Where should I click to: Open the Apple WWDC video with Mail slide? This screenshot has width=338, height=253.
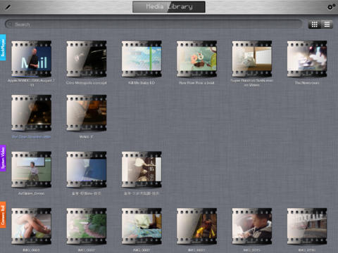pos(31,59)
